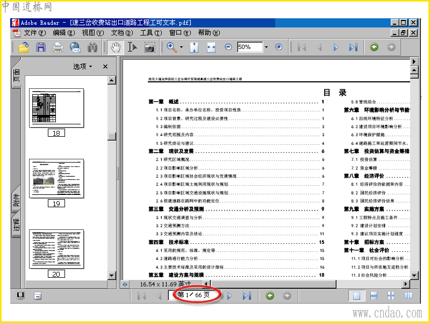Open the 窗口 (Window) menu
This screenshot has height=323, width=430.
(180, 33)
